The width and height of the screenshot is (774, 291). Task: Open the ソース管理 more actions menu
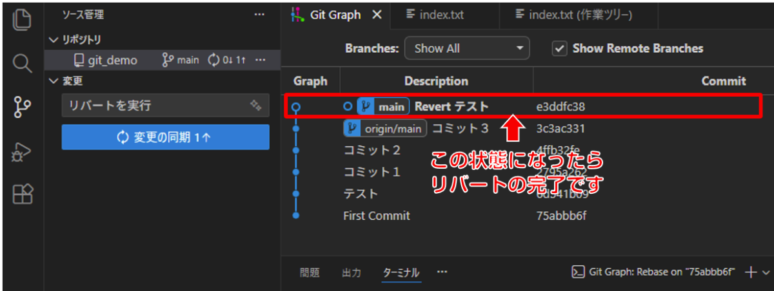pos(259,15)
